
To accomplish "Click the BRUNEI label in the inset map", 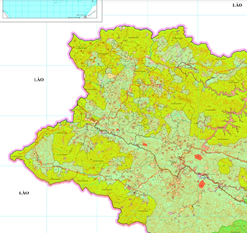I will (81, 15).
